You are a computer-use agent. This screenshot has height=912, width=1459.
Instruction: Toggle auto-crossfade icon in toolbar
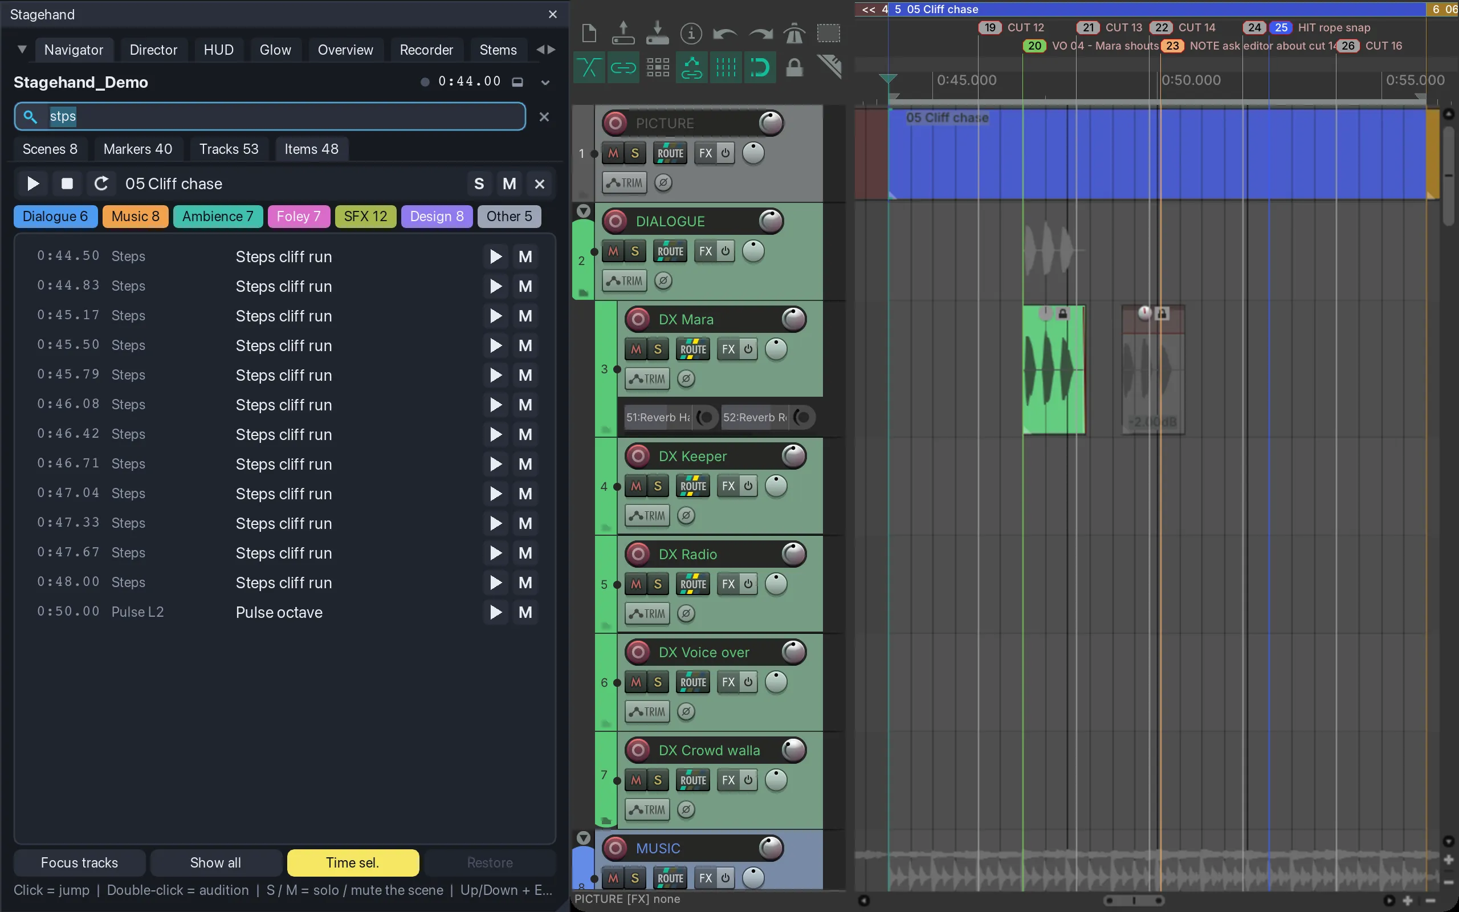(589, 68)
